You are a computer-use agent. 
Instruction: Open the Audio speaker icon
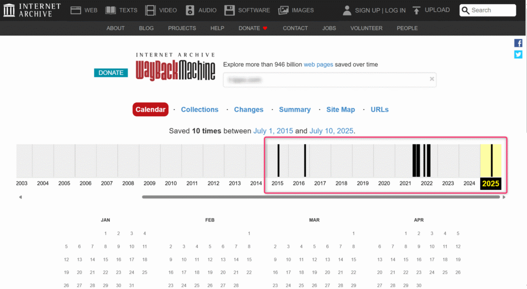point(190,10)
